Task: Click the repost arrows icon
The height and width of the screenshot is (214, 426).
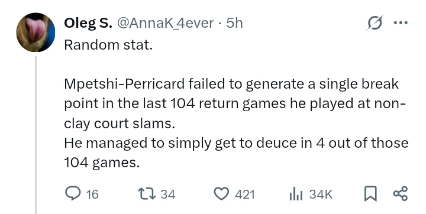Action: pos(147,194)
